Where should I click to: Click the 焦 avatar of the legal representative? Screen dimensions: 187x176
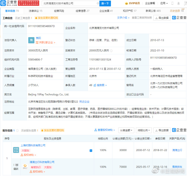[x=31, y=40]
